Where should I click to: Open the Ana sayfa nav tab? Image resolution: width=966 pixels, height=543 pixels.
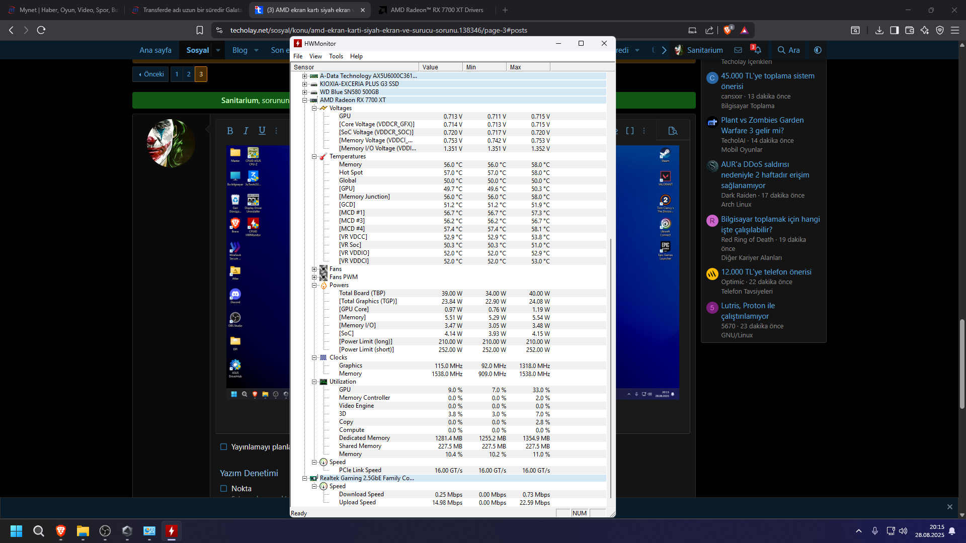tap(155, 50)
